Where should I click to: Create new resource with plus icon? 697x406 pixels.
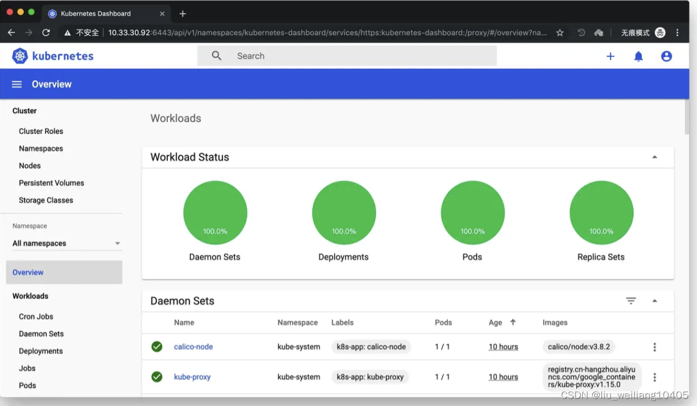point(611,56)
